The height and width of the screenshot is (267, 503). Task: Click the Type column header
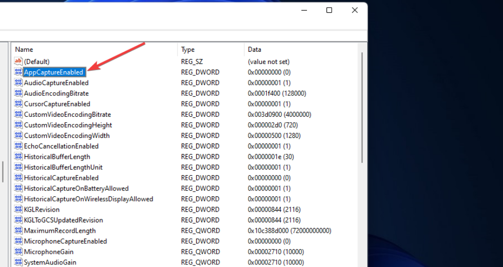click(188, 50)
